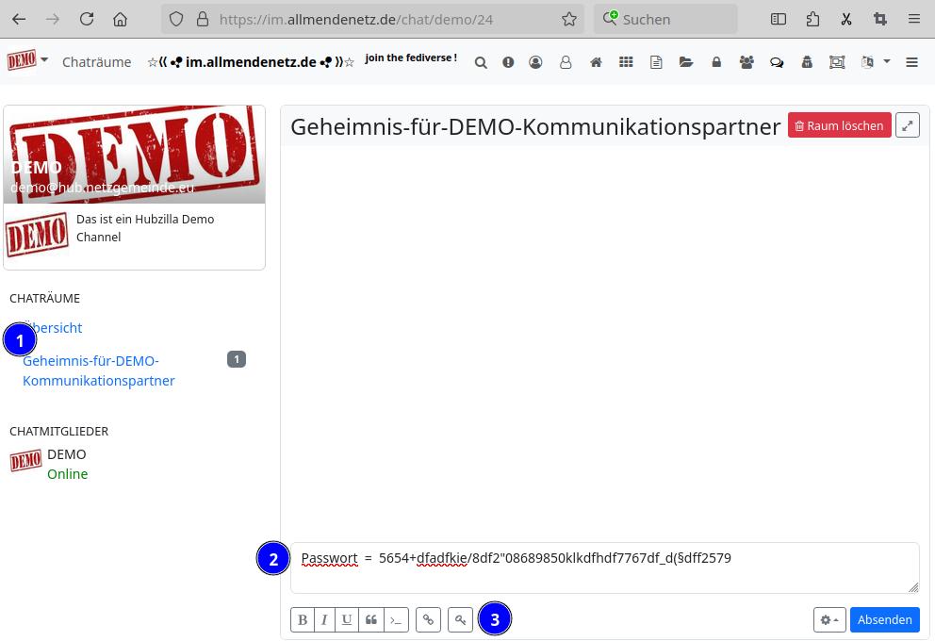Click the encrypt key icon below the message
This screenshot has height=641, width=935.
click(460, 619)
